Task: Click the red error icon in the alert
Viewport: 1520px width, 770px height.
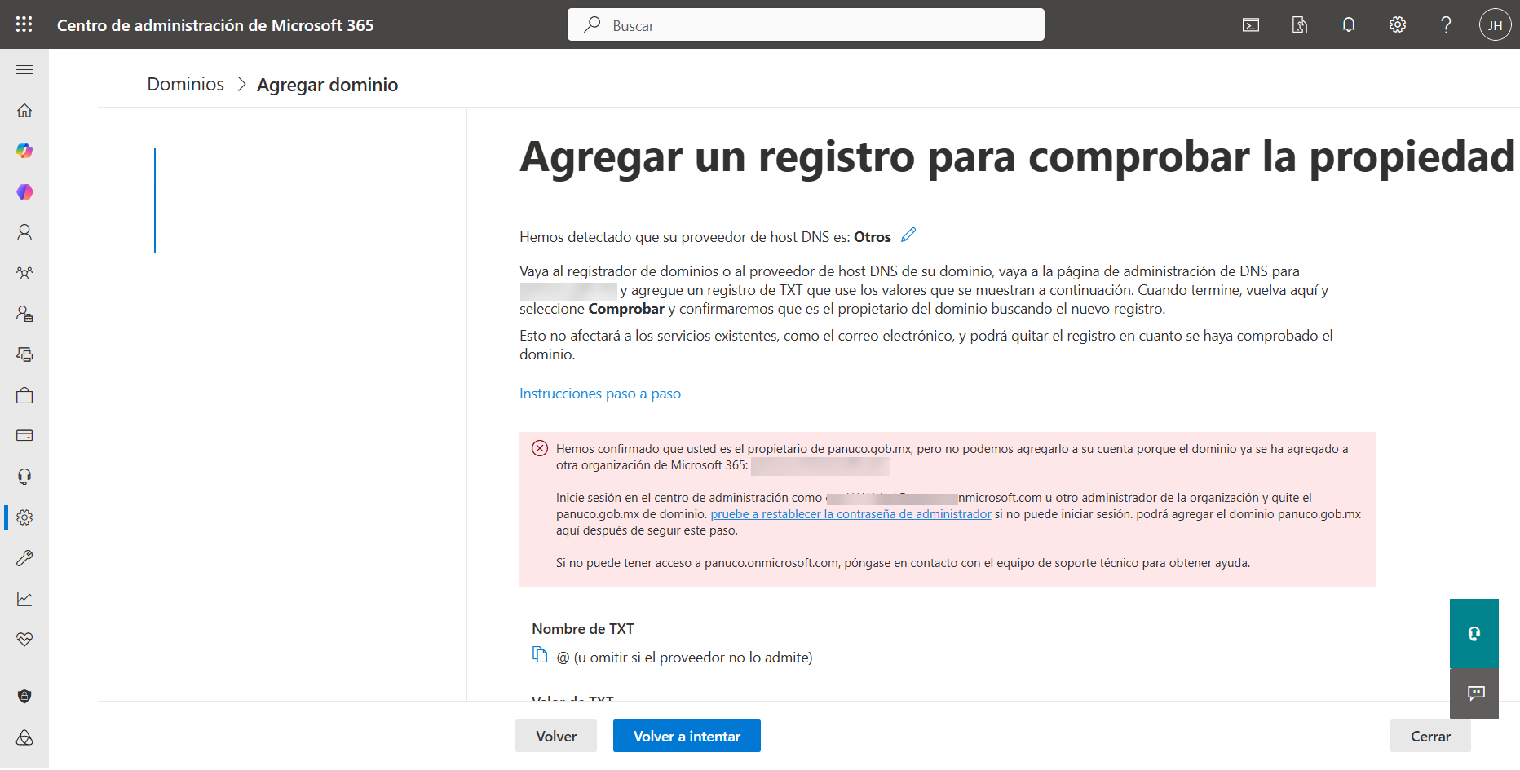Action: [540, 448]
